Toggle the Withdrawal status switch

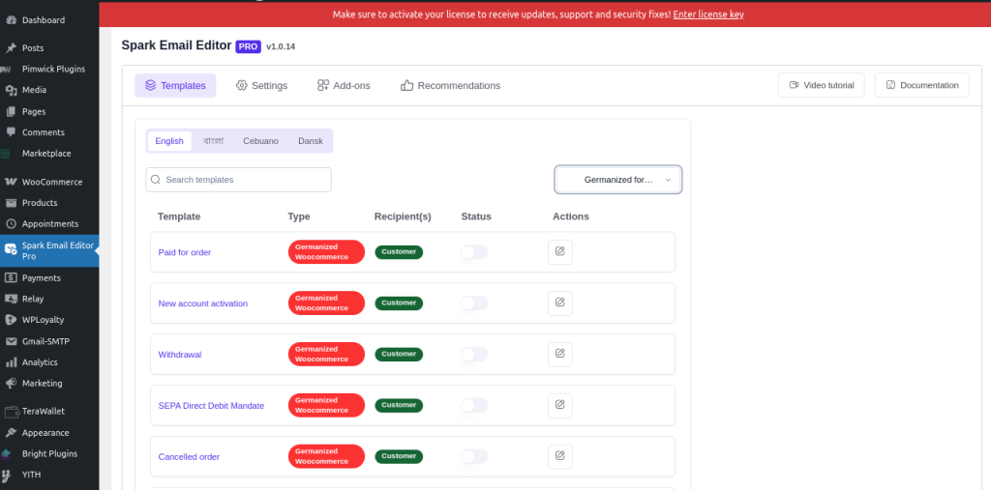coord(474,355)
